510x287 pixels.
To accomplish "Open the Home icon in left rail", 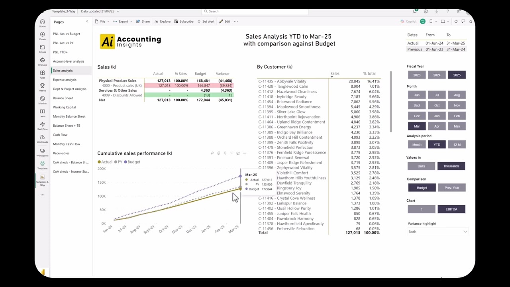I will [x=42, y=22].
